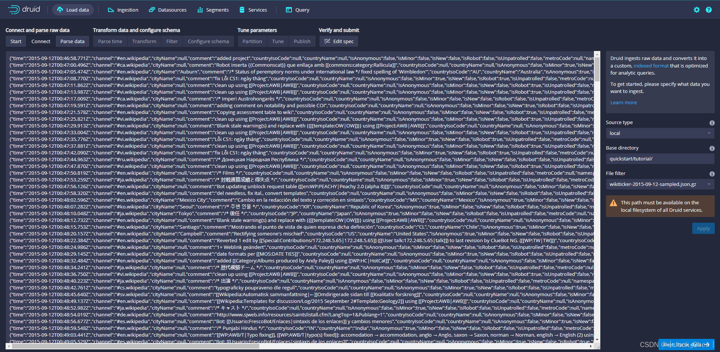Open the Query view

tap(298, 10)
